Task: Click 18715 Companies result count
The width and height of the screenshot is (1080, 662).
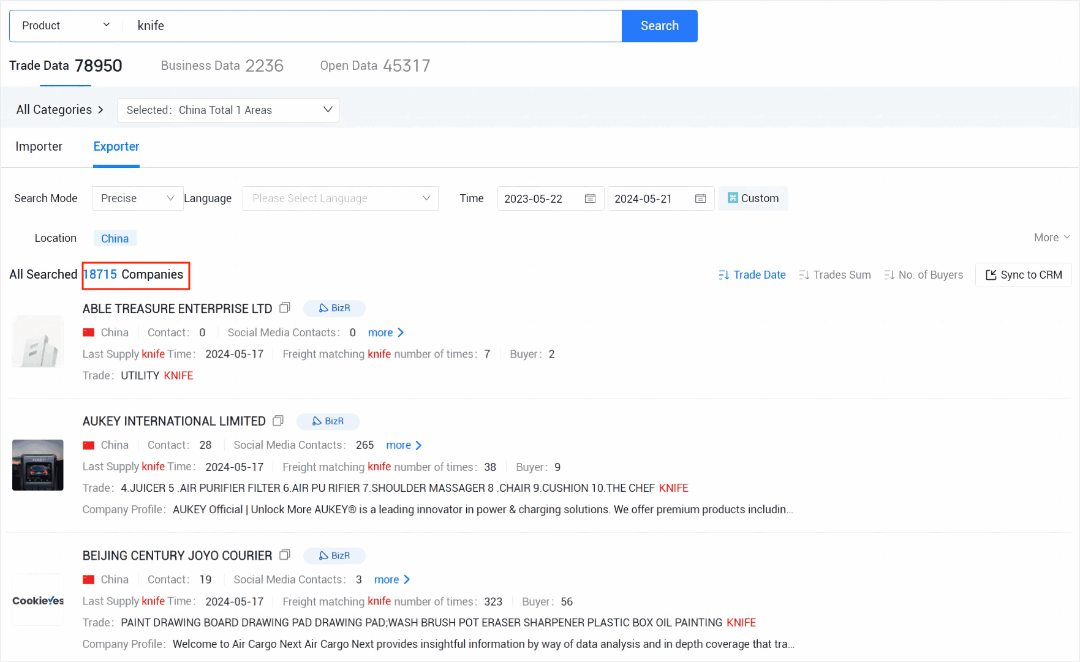Action: click(133, 274)
